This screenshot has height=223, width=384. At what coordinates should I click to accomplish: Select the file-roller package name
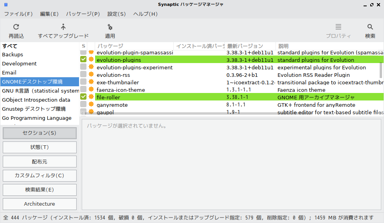(x=108, y=97)
